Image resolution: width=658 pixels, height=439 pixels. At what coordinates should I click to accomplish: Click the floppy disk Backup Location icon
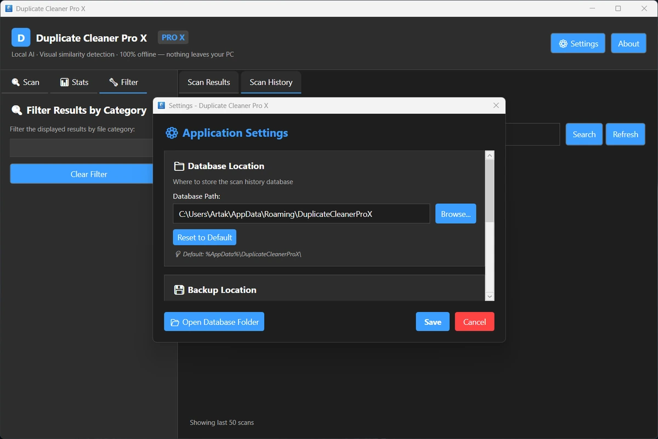(179, 290)
